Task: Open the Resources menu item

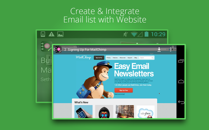Action: (x=123, y=58)
